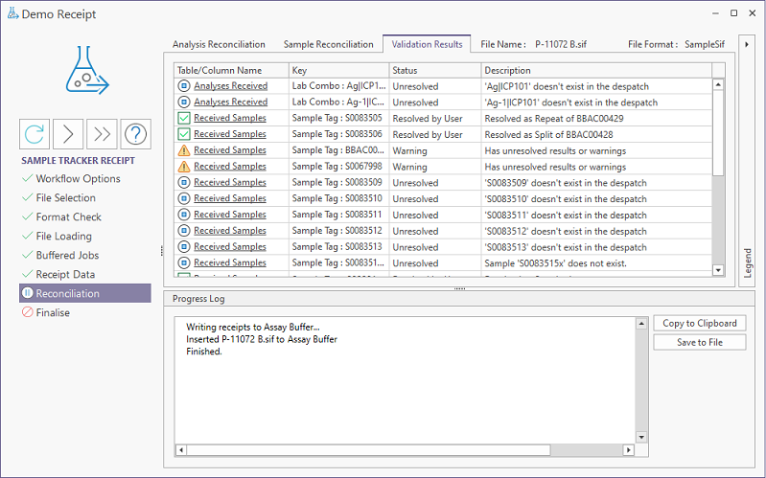The image size is (766, 478).
Task: Click the refresh/restart circular arrow icon
Action: tap(35, 134)
